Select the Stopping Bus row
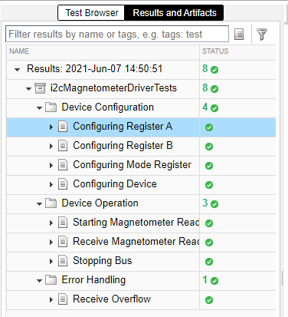 tap(141, 262)
